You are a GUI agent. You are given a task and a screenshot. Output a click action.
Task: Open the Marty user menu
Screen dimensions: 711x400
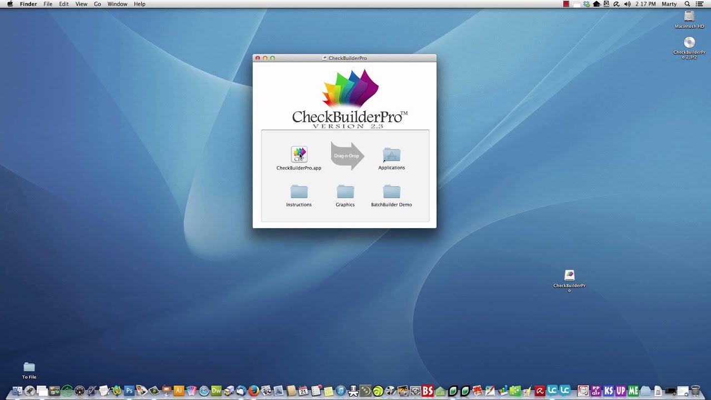[669, 4]
